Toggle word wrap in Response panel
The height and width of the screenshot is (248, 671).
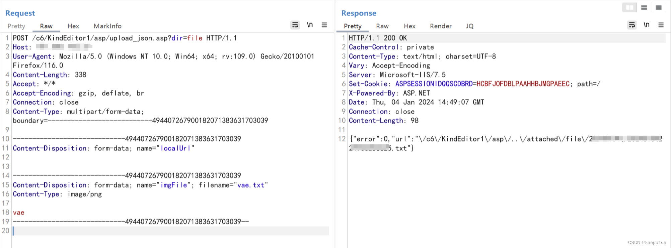tap(632, 25)
